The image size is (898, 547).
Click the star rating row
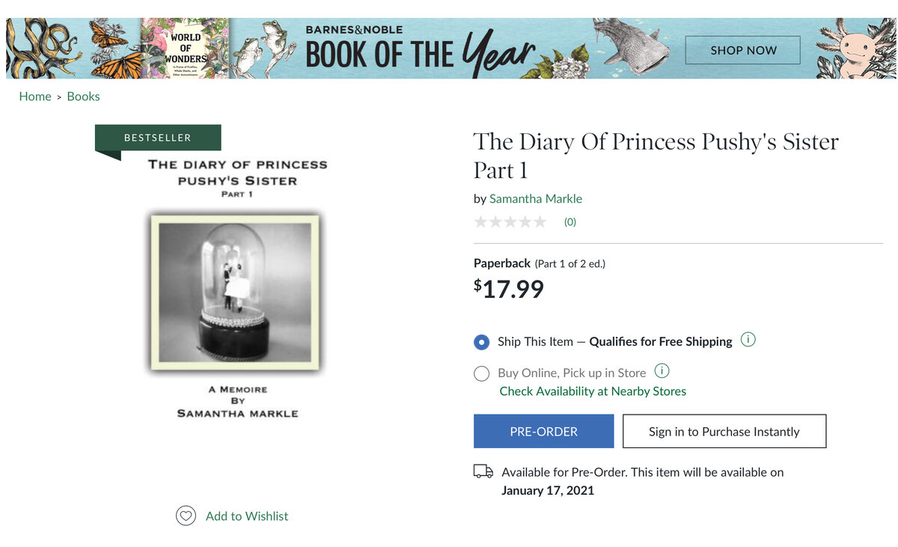510,221
